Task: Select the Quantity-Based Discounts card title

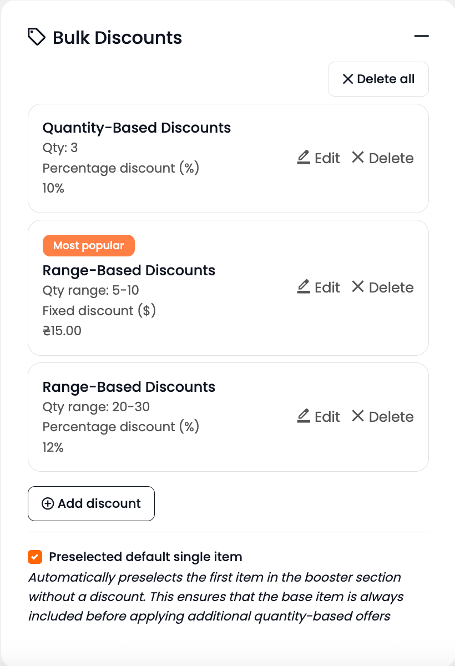Action: tap(136, 128)
